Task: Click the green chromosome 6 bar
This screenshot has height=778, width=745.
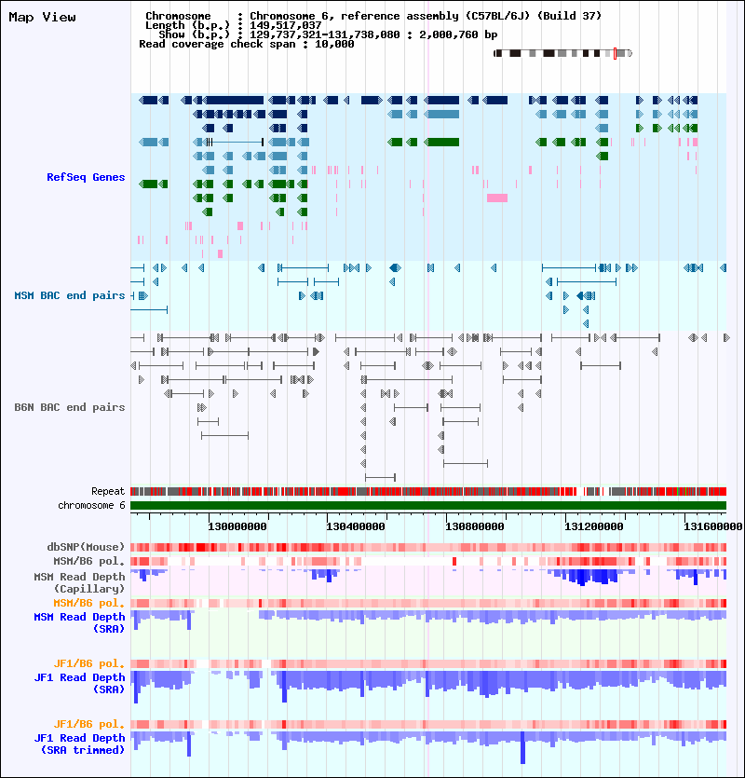Action: pyautogui.click(x=428, y=506)
